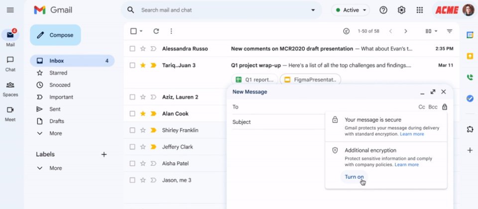Open the select all dropdown arrow
The height and width of the screenshot is (209, 478).
point(141,31)
